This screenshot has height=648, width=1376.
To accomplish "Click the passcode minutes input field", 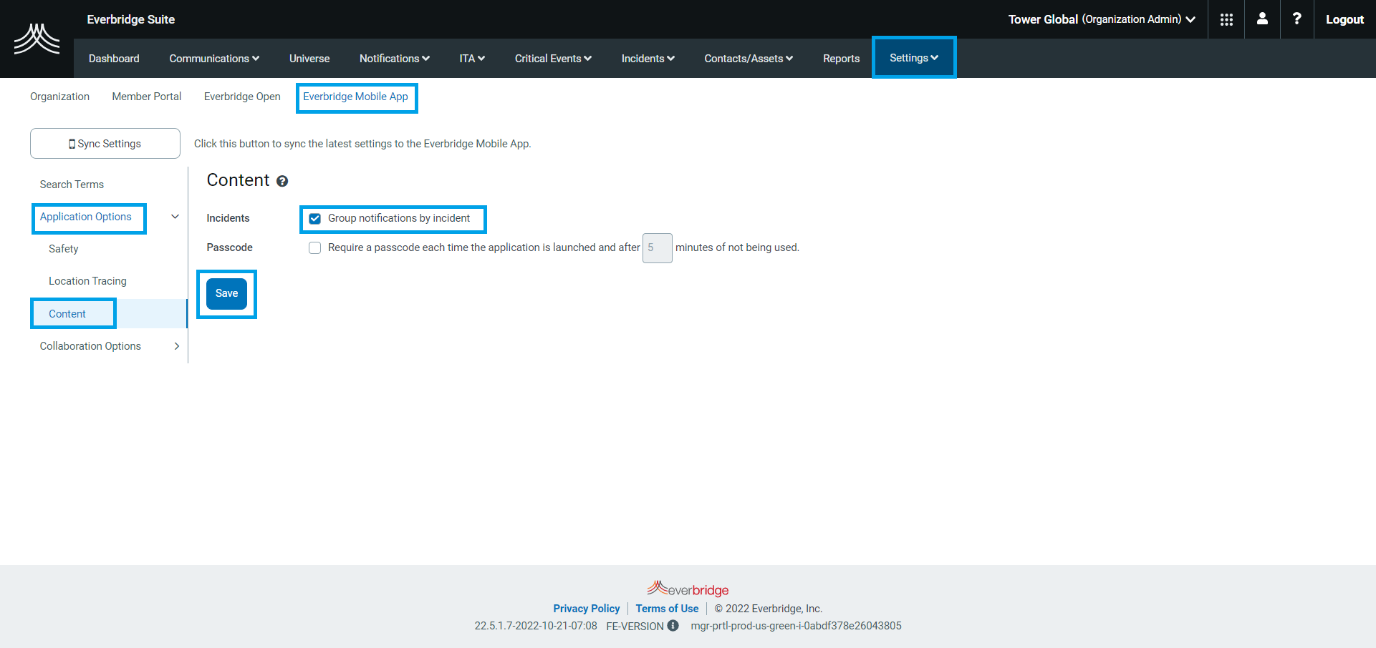I will pyautogui.click(x=657, y=247).
